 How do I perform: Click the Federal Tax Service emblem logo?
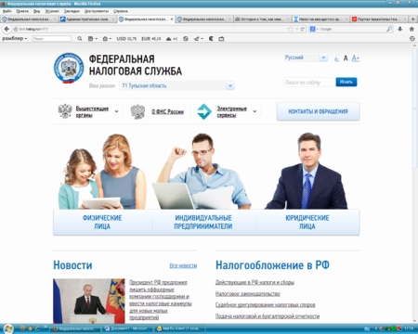point(69,69)
